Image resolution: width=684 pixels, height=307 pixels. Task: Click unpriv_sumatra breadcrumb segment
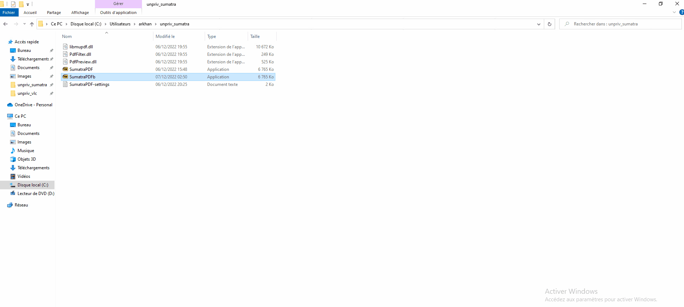(x=175, y=24)
